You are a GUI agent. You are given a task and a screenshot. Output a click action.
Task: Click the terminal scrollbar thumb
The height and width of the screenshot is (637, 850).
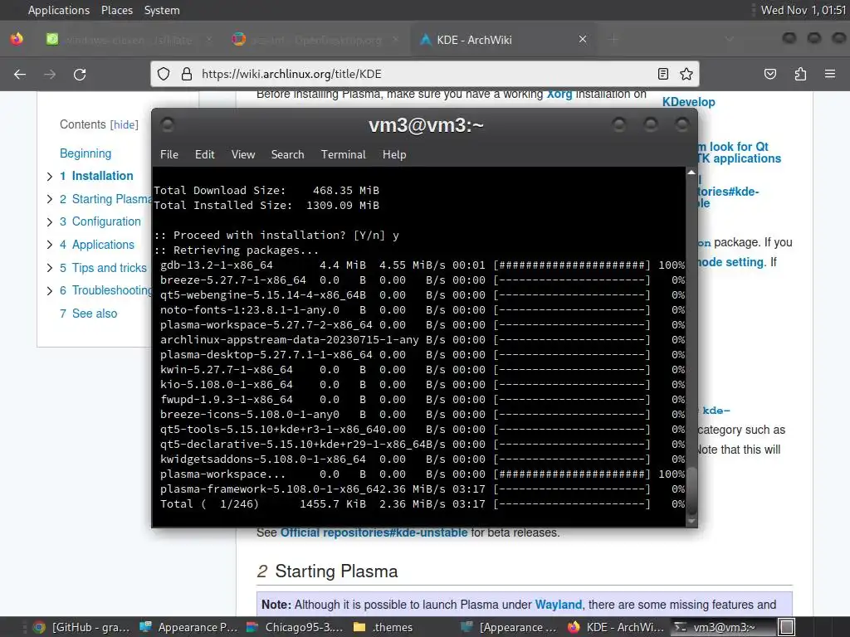point(691,490)
